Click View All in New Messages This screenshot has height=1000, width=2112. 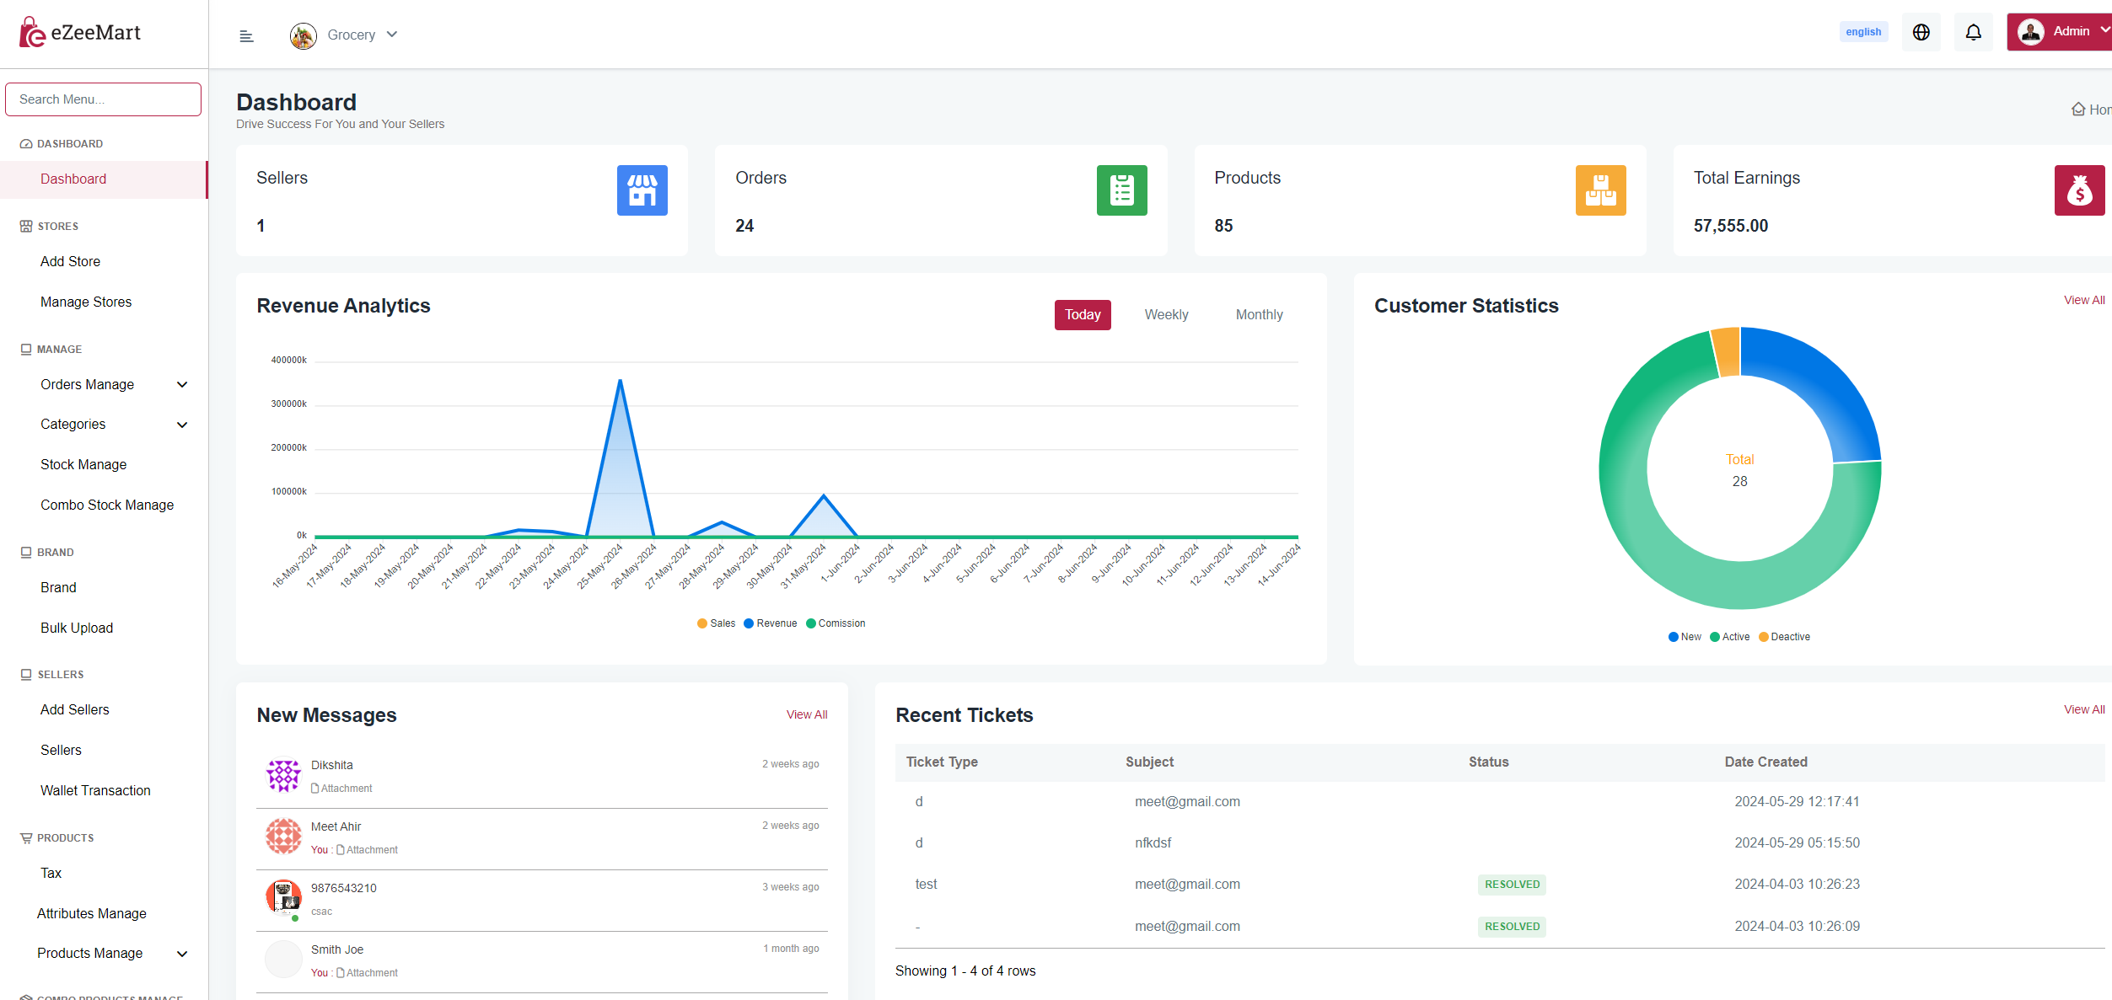[806, 714]
